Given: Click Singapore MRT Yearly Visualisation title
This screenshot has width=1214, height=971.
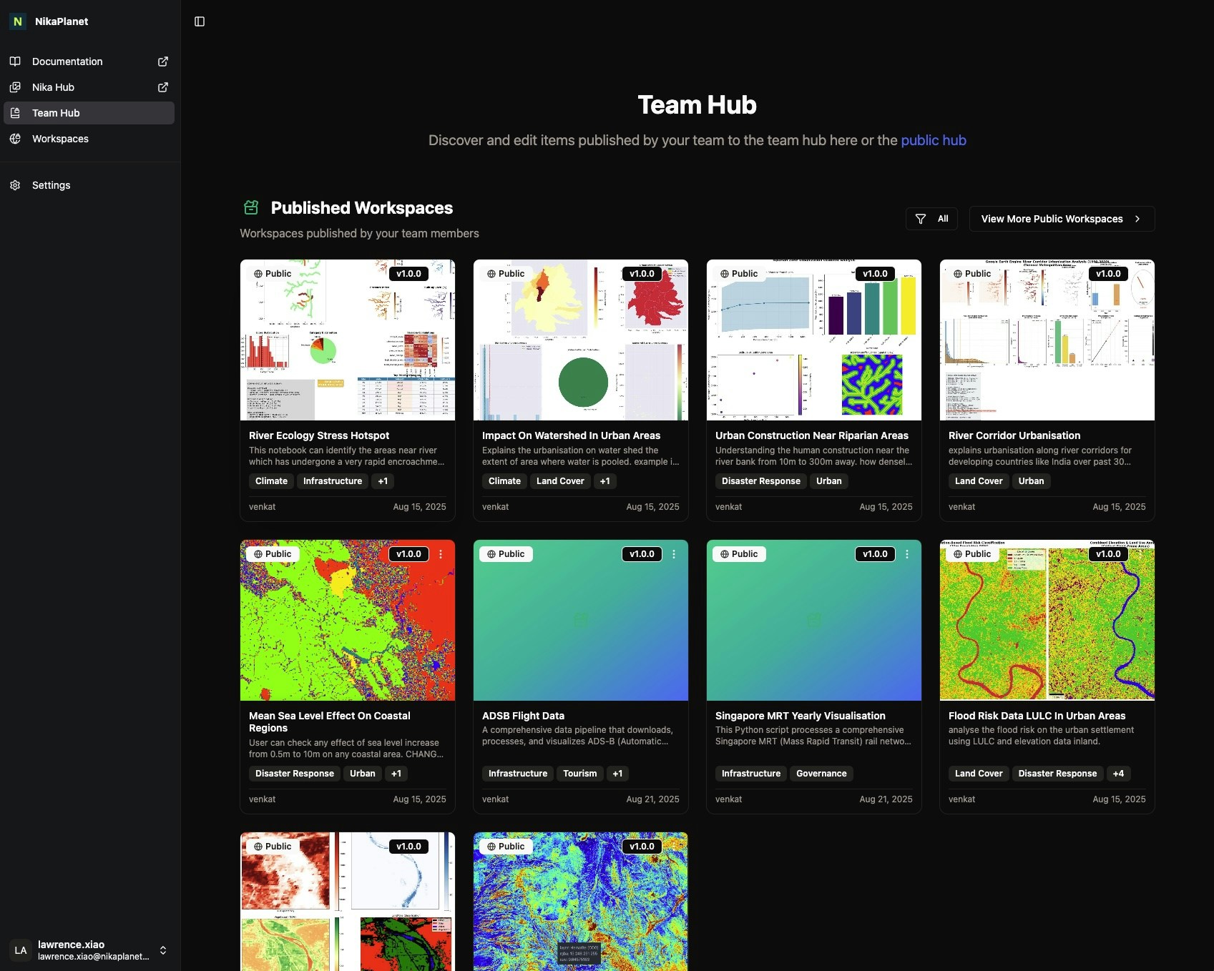Looking at the screenshot, I should pyautogui.click(x=801, y=716).
